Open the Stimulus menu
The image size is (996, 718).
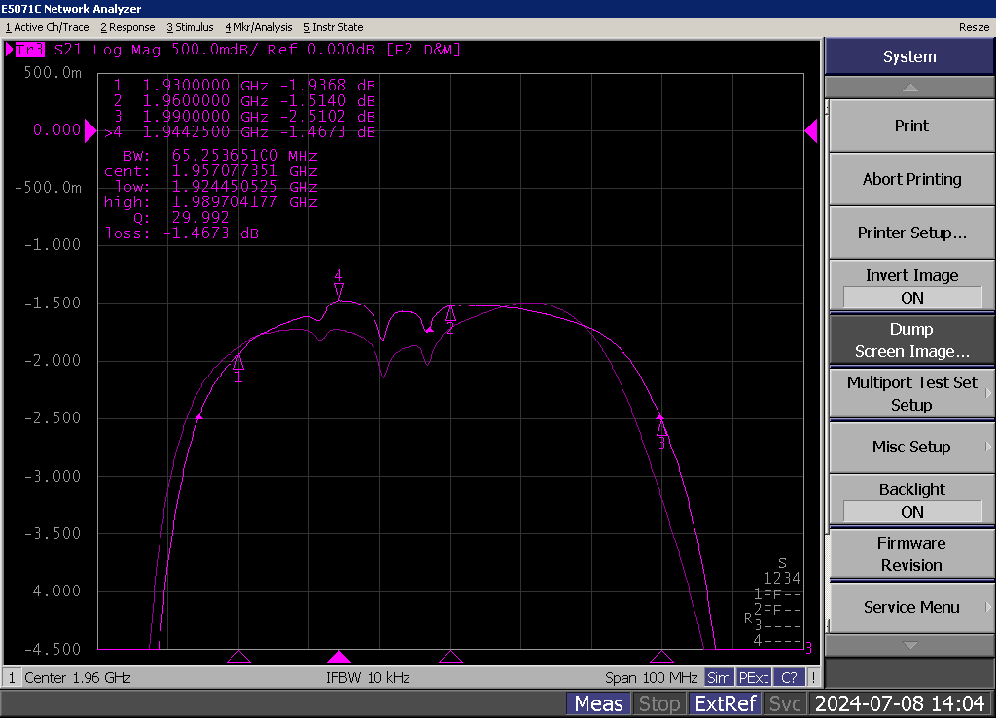pos(190,27)
